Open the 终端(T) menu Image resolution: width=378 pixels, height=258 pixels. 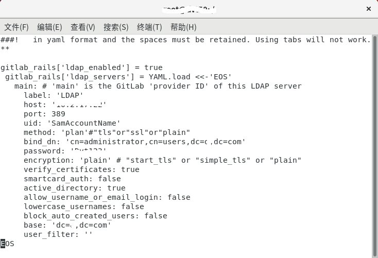click(x=149, y=27)
